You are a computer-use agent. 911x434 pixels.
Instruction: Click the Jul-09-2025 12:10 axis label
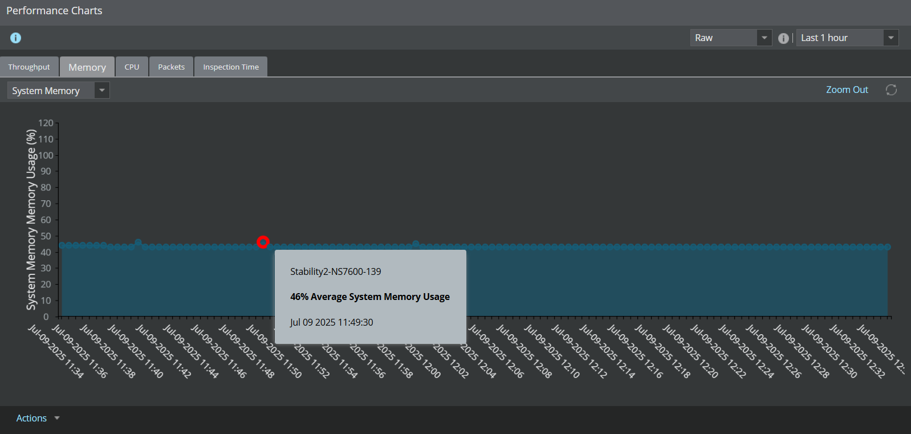552,351
